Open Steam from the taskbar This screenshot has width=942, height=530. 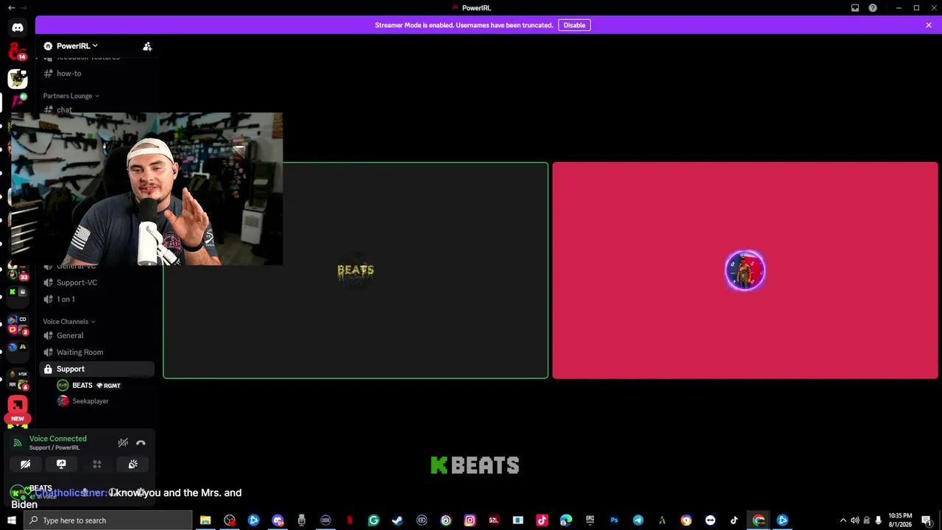pos(397,520)
